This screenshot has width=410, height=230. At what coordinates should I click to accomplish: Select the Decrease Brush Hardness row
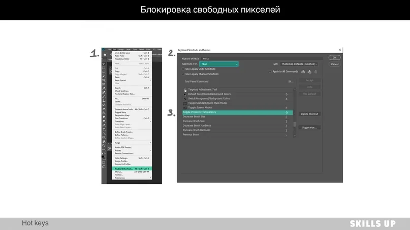[x=237, y=126]
